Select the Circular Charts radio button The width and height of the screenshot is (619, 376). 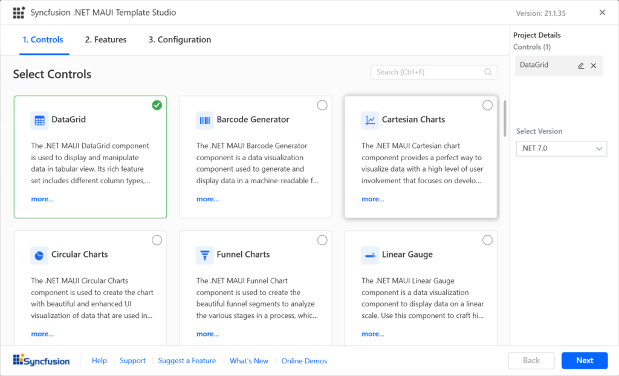pos(157,240)
